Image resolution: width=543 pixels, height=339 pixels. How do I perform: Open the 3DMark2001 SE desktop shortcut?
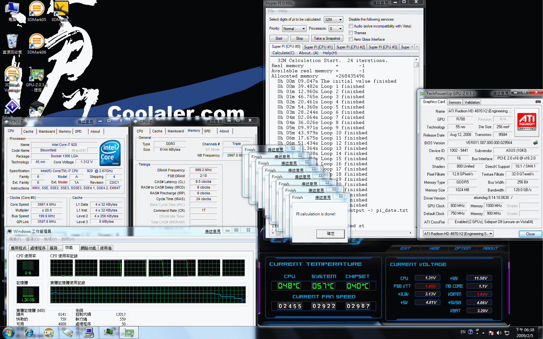pyautogui.click(x=61, y=14)
